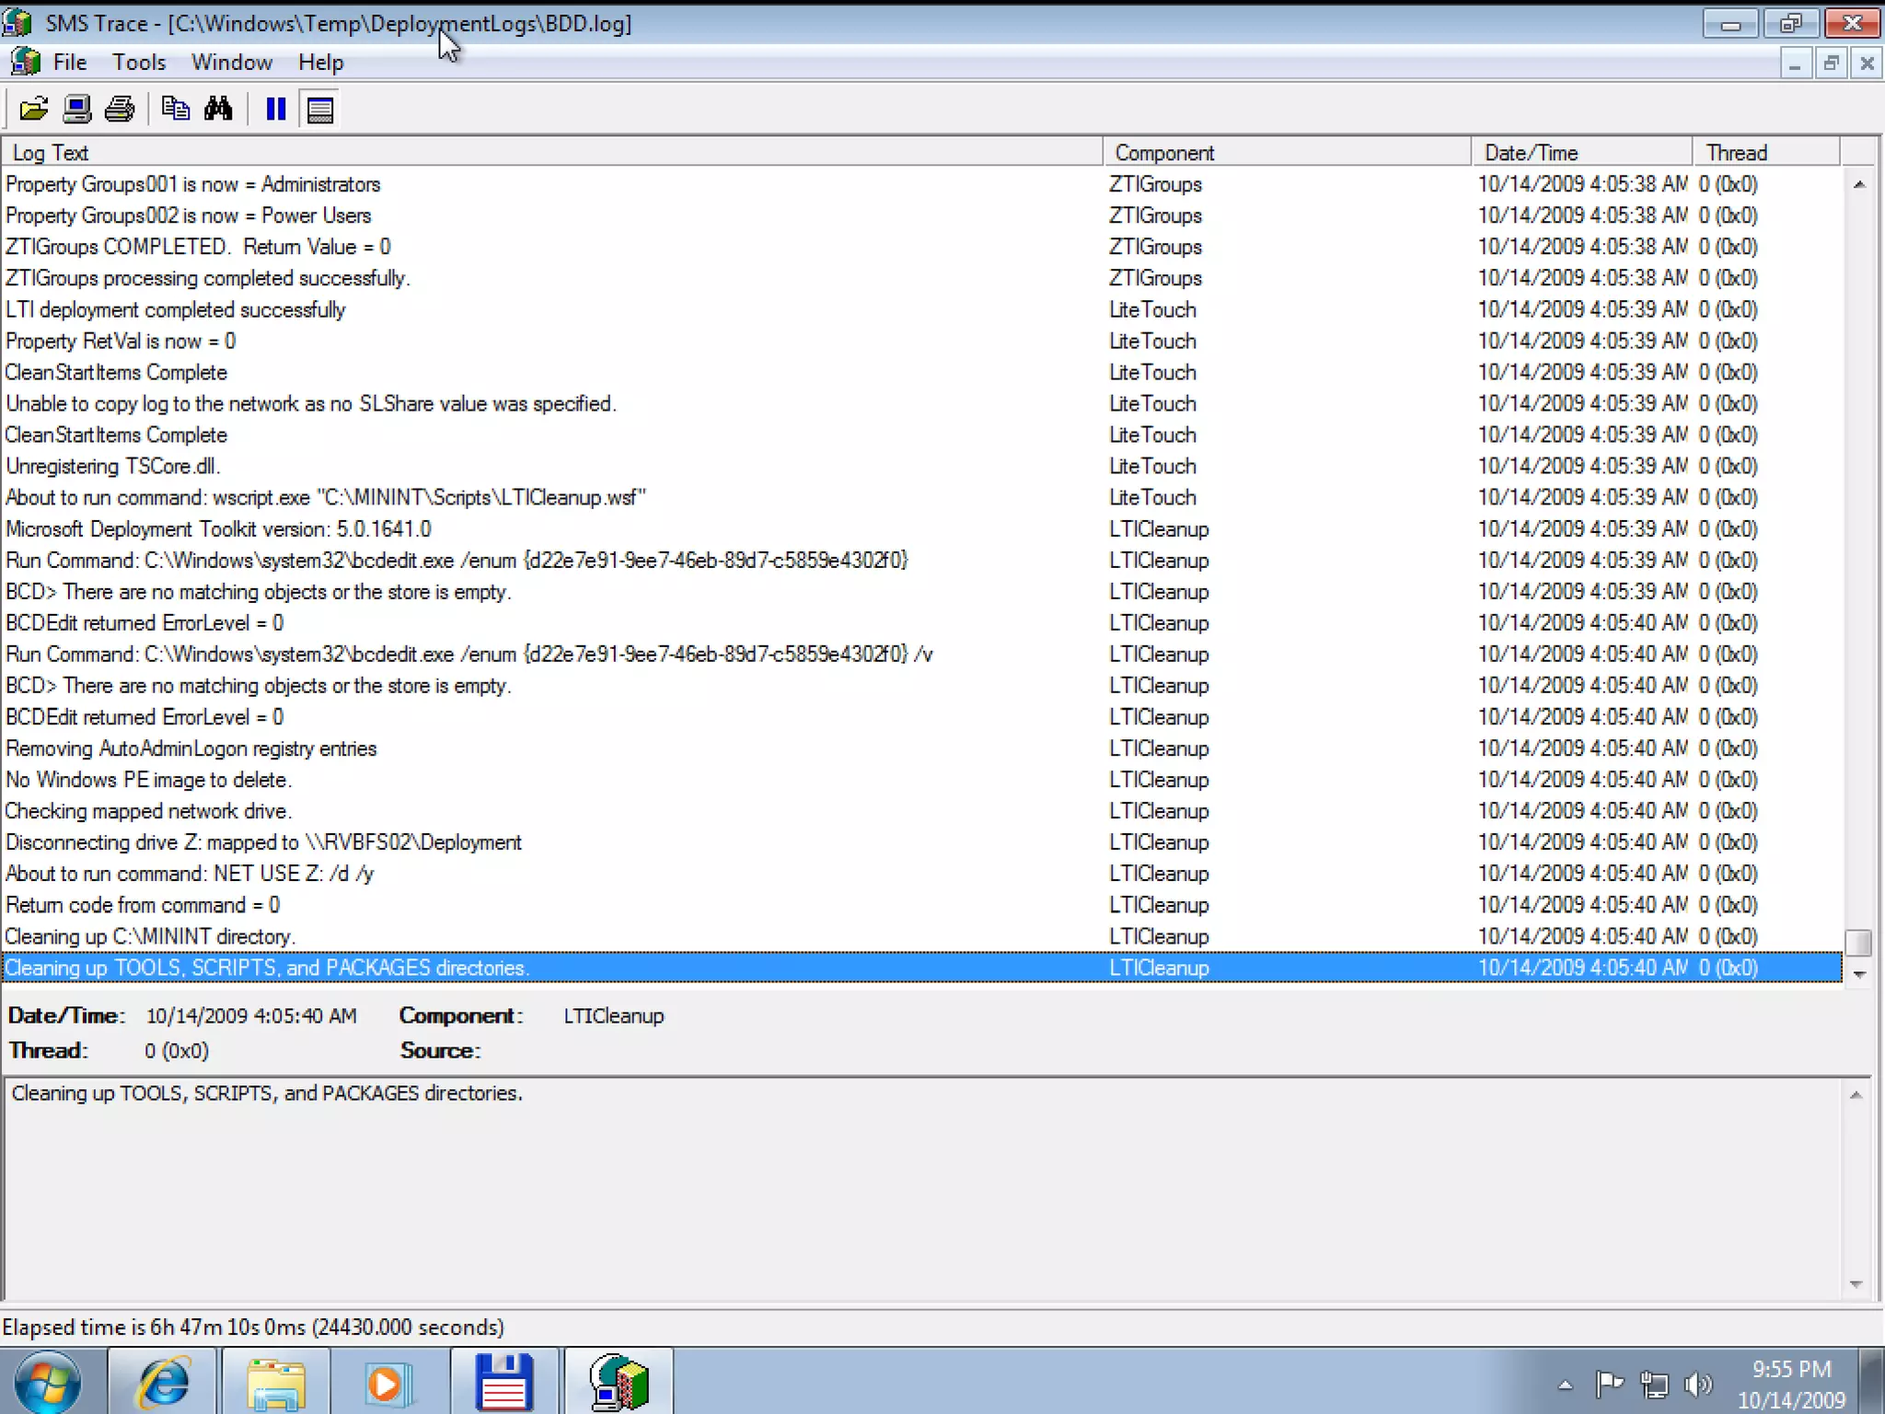Select row 'ZTIGroups processing completed successfully.'
This screenshot has height=1414, width=1885.
click(920, 278)
